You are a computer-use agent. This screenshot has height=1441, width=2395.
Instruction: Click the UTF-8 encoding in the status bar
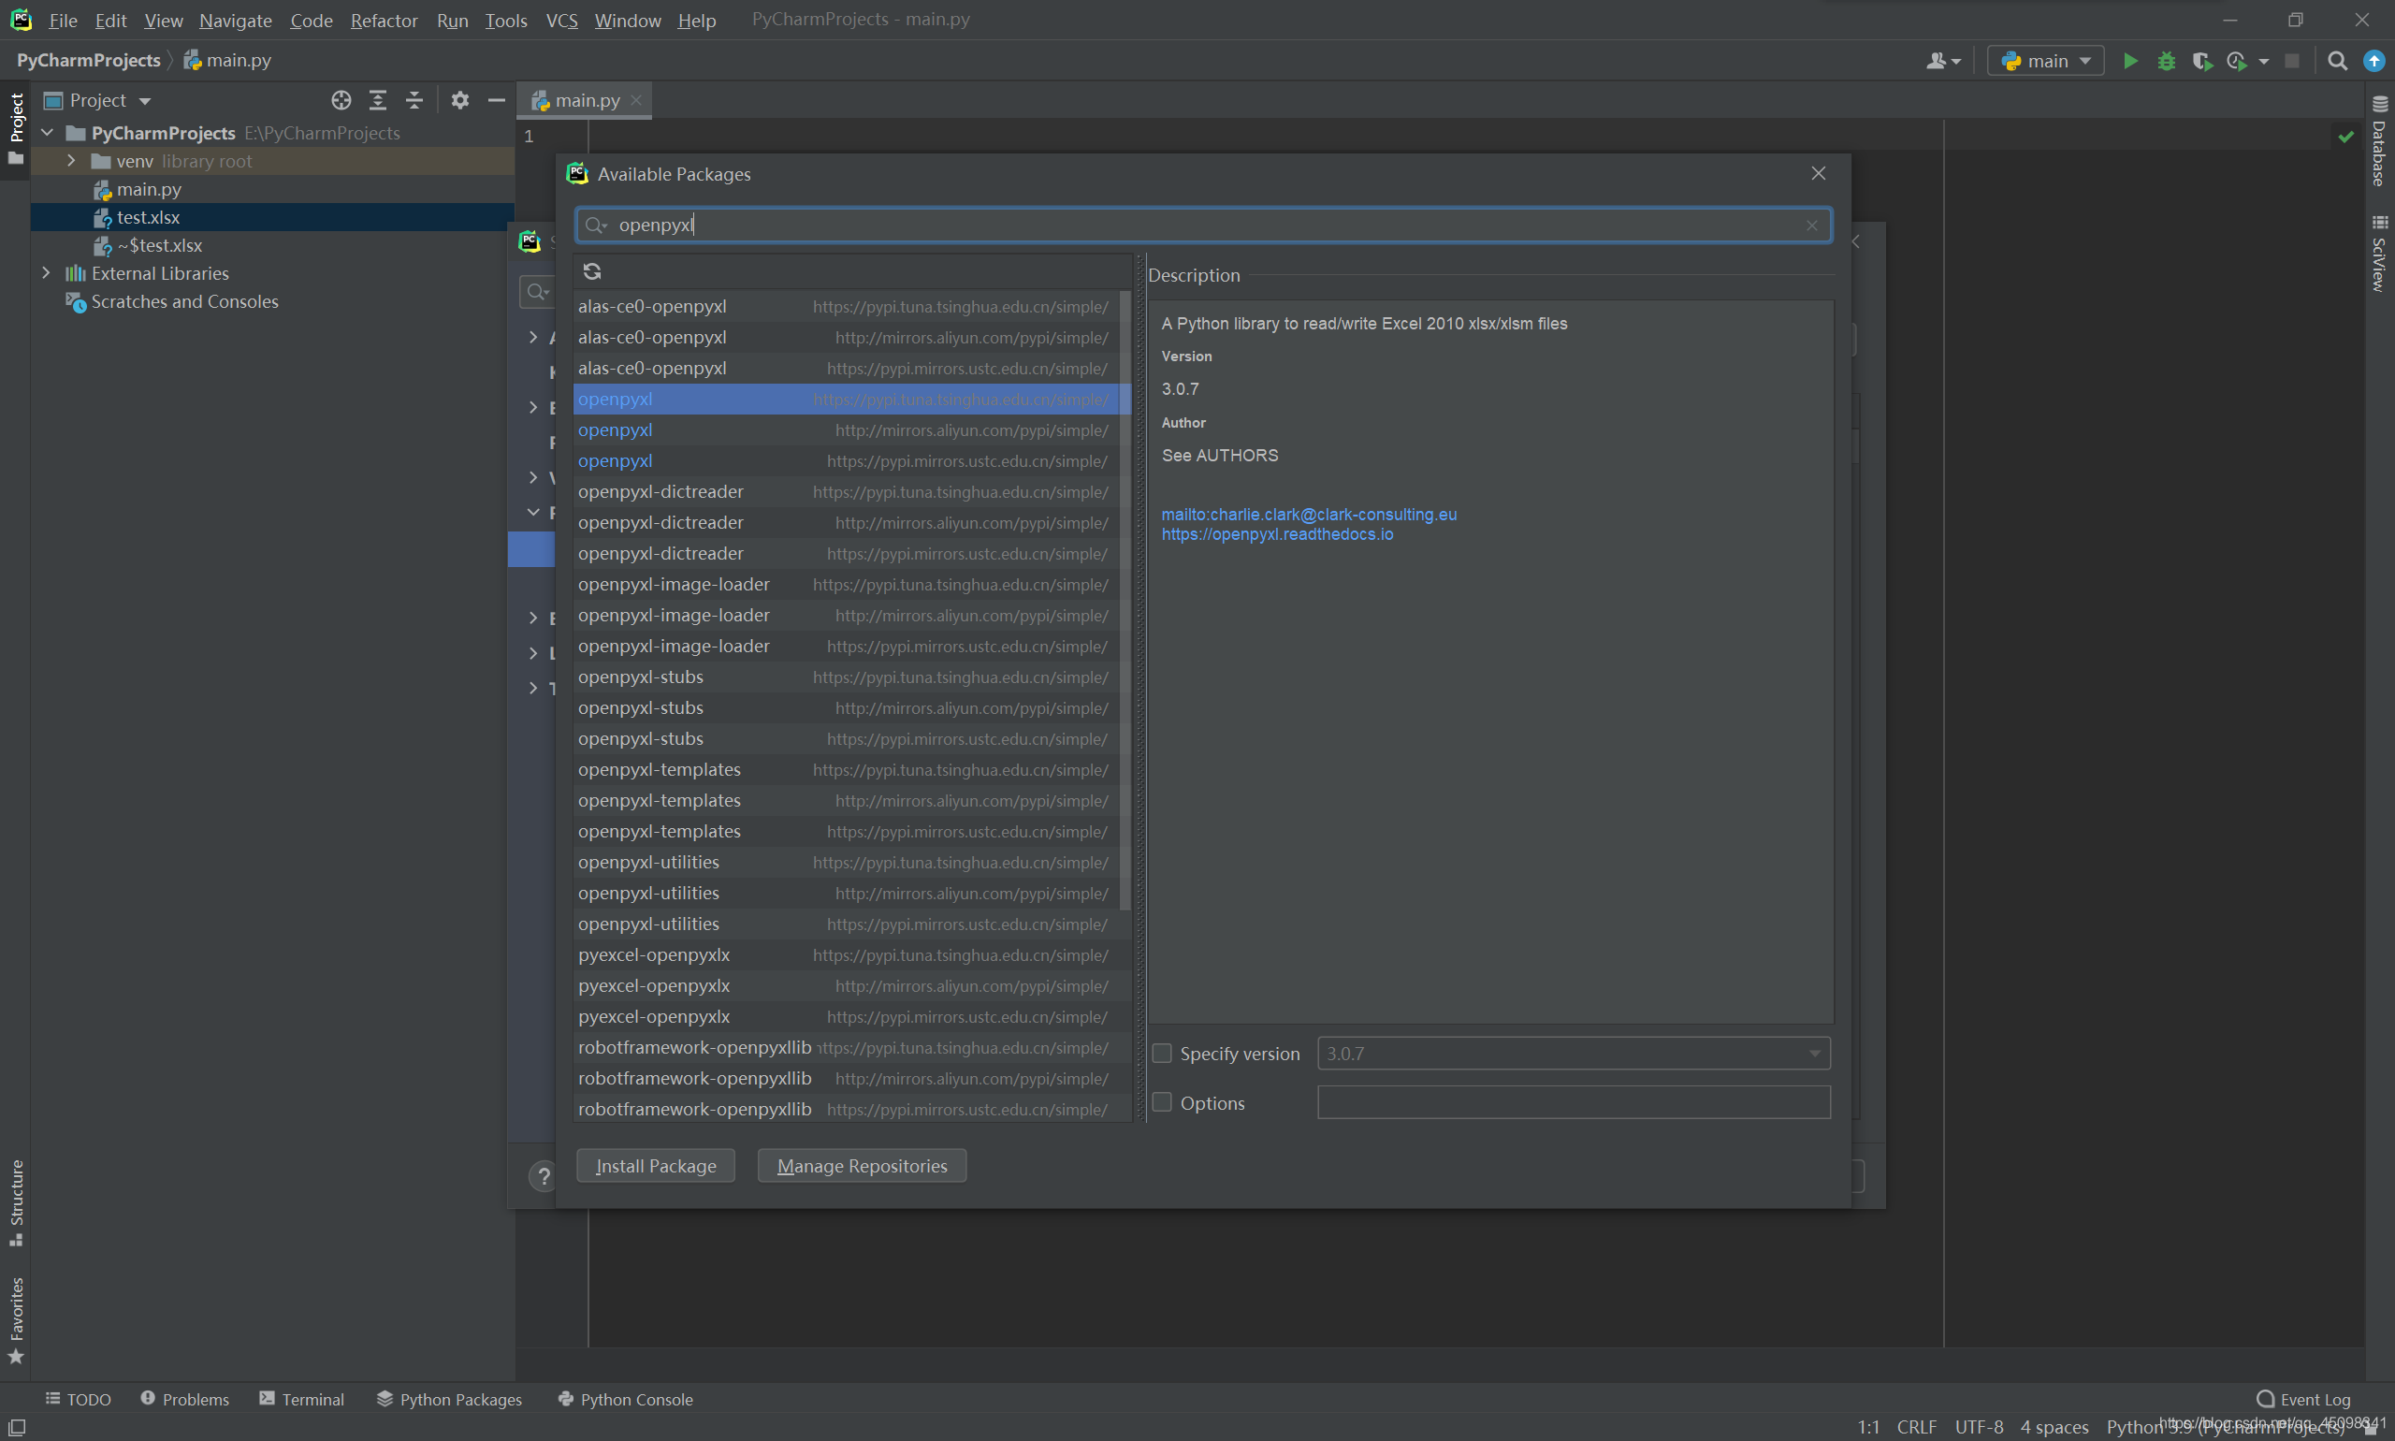click(1979, 1426)
